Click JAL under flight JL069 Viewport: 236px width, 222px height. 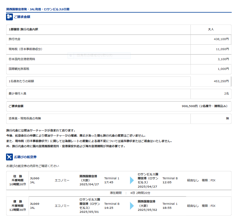coord(33,208)
